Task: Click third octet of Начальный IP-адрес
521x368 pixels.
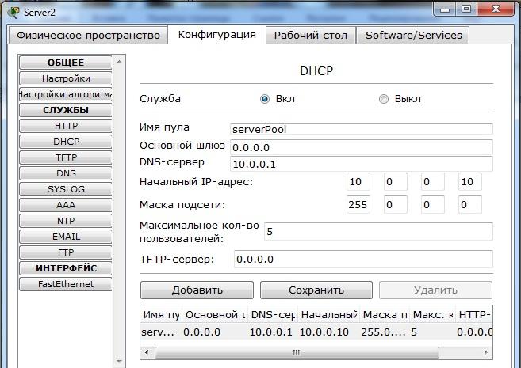Action: click(433, 182)
